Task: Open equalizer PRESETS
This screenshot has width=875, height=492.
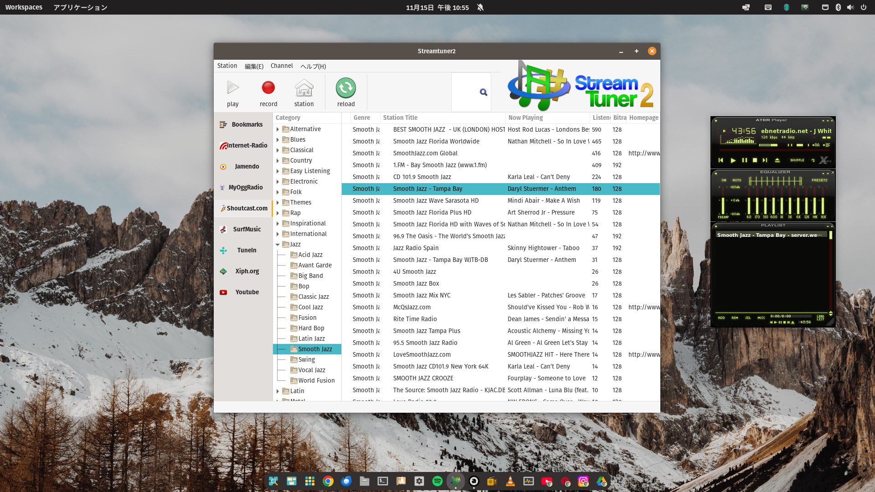Action: [x=819, y=180]
